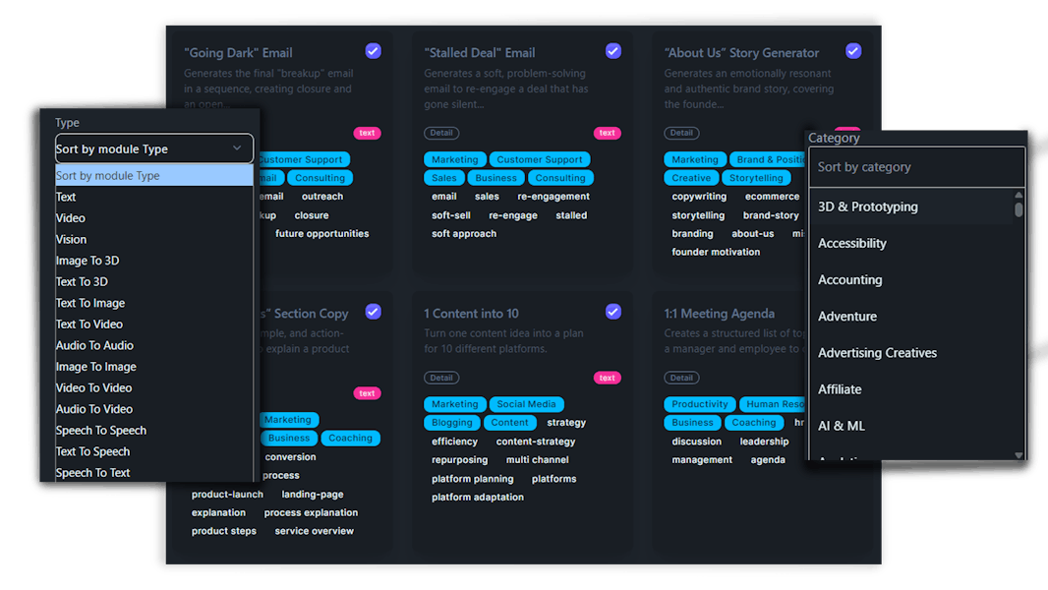Toggle checkmark on 1 Content into 10 card
The height and width of the screenshot is (590, 1048).
tap(613, 312)
